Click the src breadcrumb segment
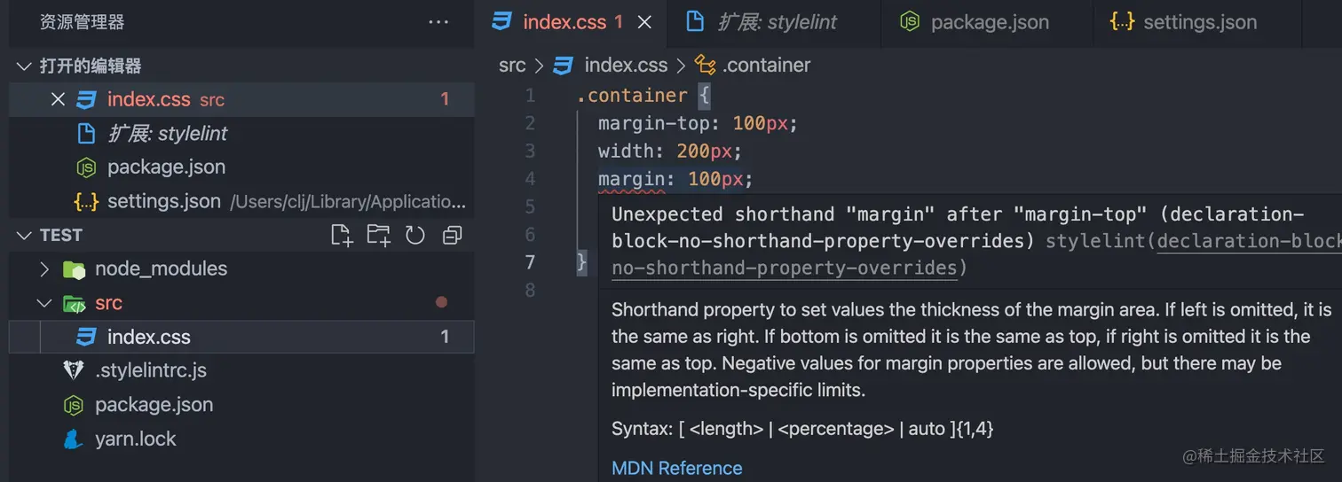Screen dimensions: 1342x482 point(512,65)
